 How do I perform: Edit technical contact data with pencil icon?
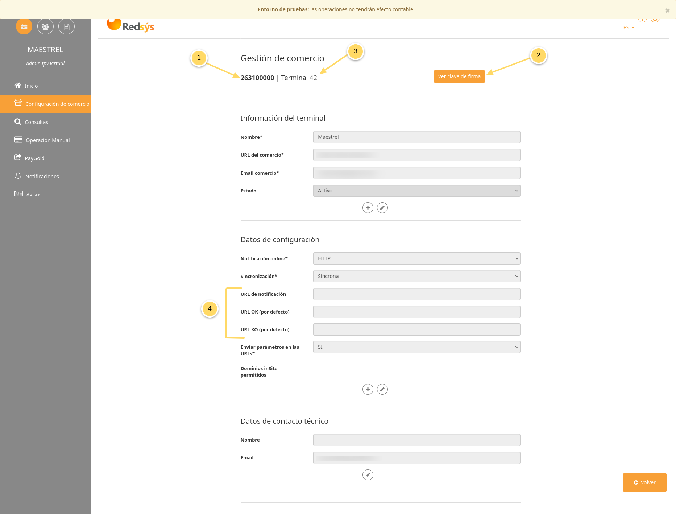pos(368,475)
